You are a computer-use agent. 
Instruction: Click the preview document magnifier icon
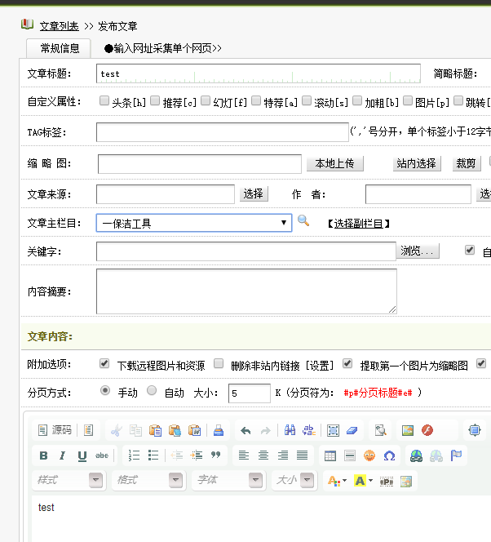[380, 430]
